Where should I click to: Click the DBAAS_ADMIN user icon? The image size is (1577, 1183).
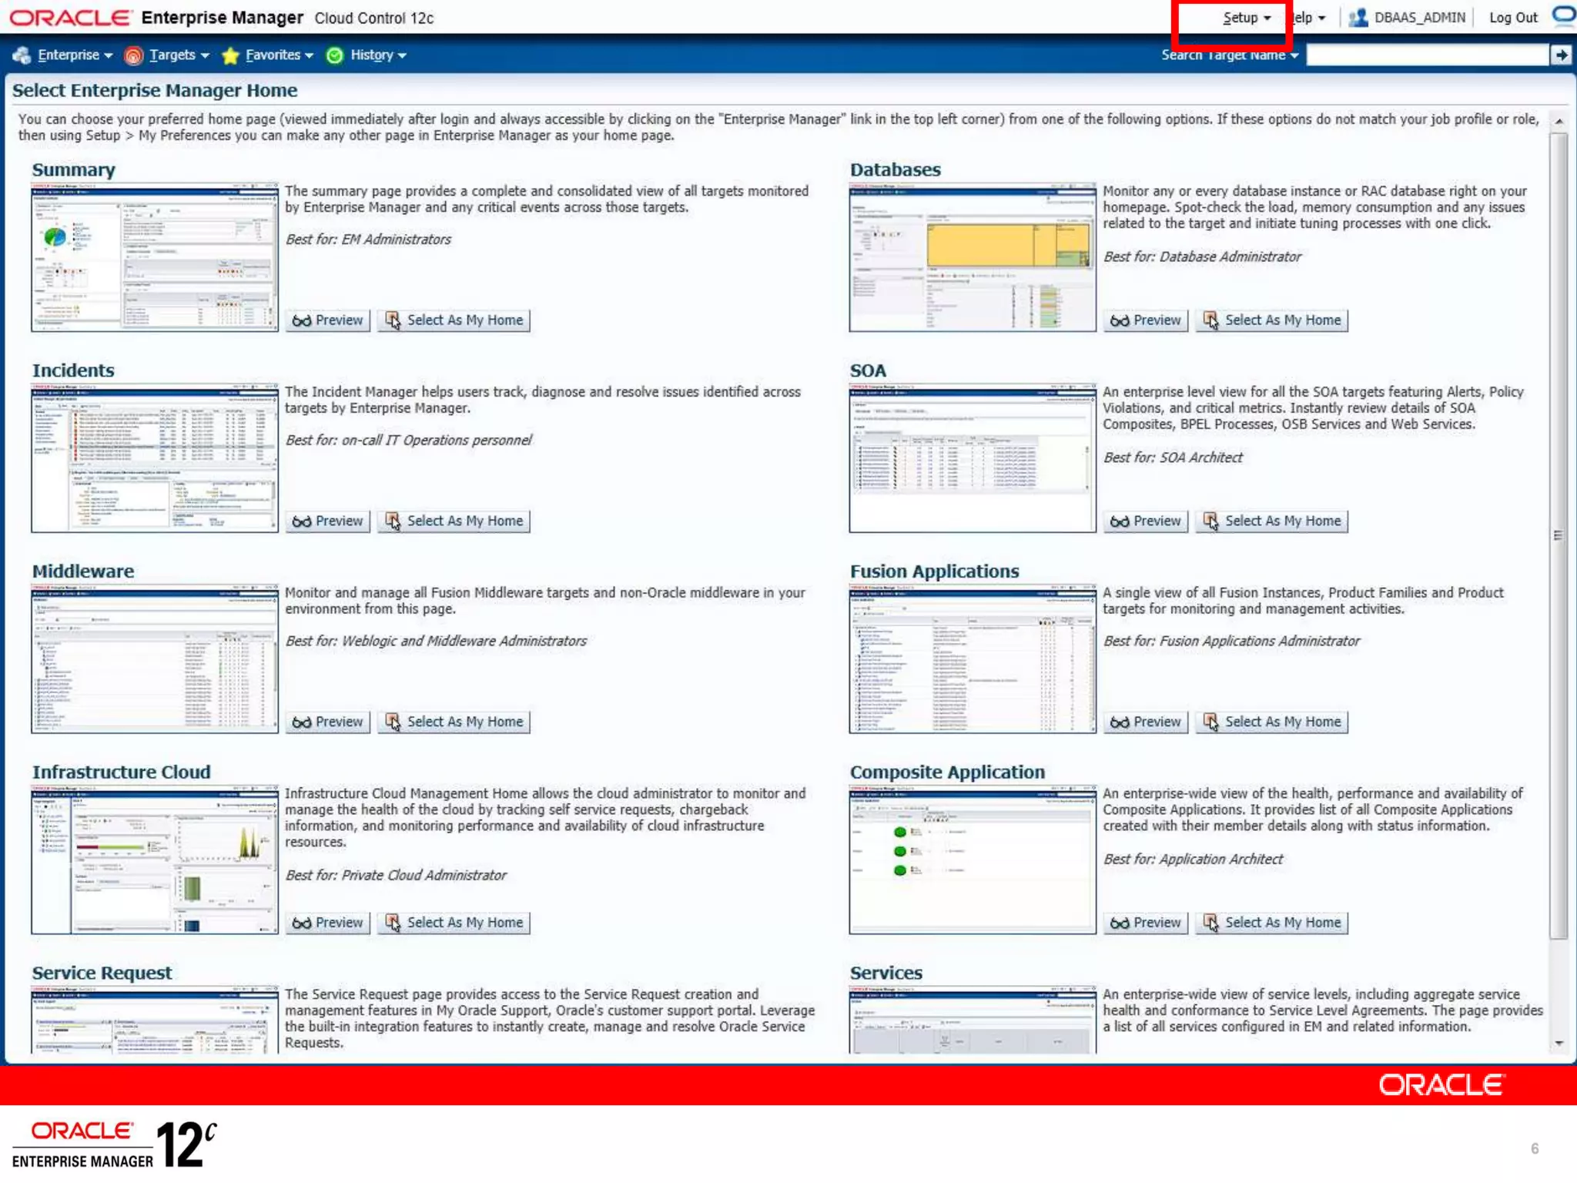(1358, 18)
